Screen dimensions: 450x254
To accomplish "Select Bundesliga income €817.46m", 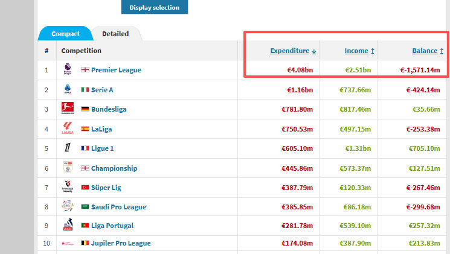I will (x=355, y=109).
